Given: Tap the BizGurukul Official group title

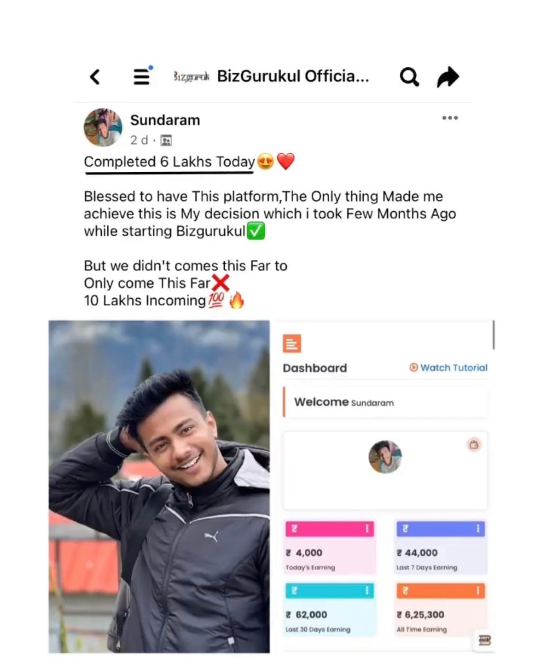Looking at the screenshot, I should pyautogui.click(x=293, y=76).
